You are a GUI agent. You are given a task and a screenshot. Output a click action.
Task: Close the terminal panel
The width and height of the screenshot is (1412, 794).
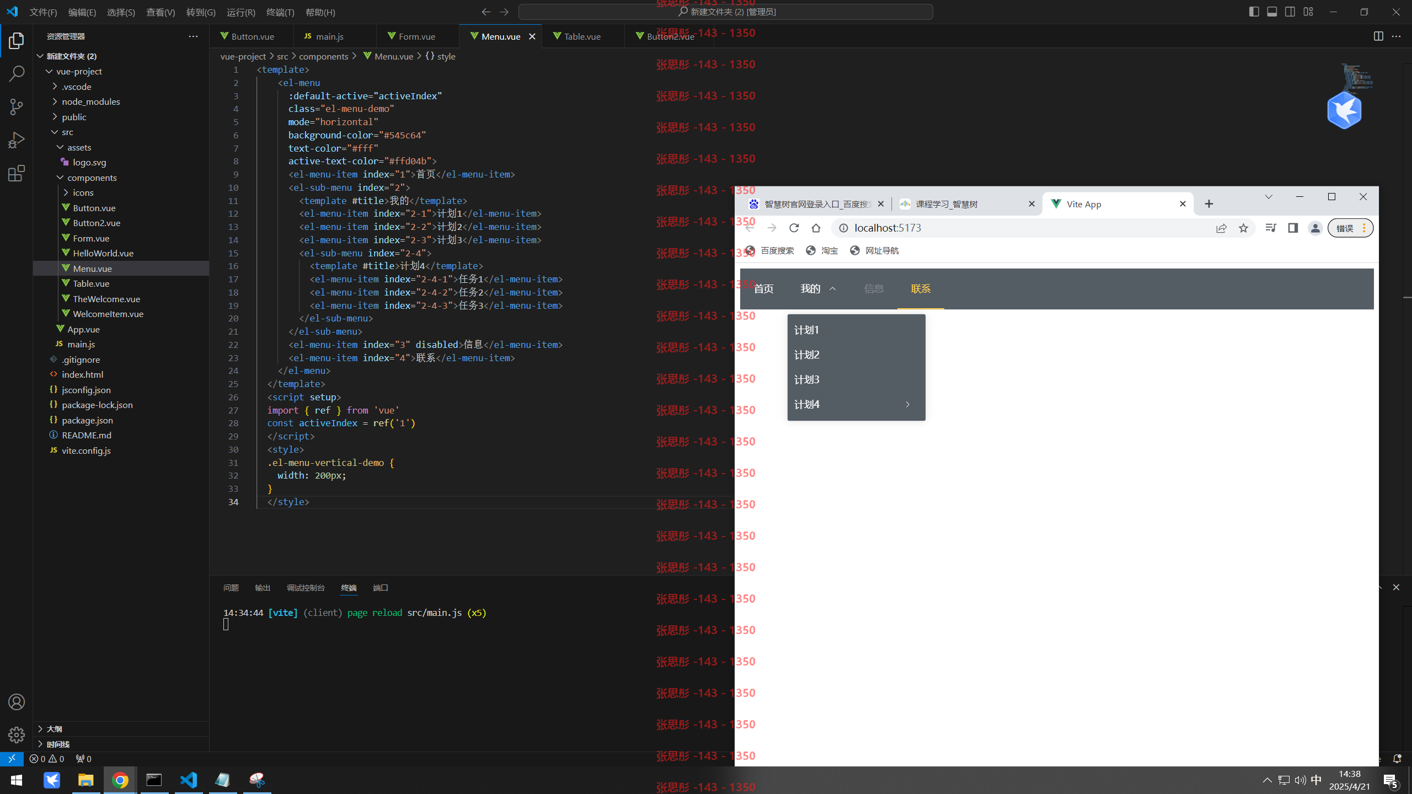pyautogui.click(x=1396, y=587)
